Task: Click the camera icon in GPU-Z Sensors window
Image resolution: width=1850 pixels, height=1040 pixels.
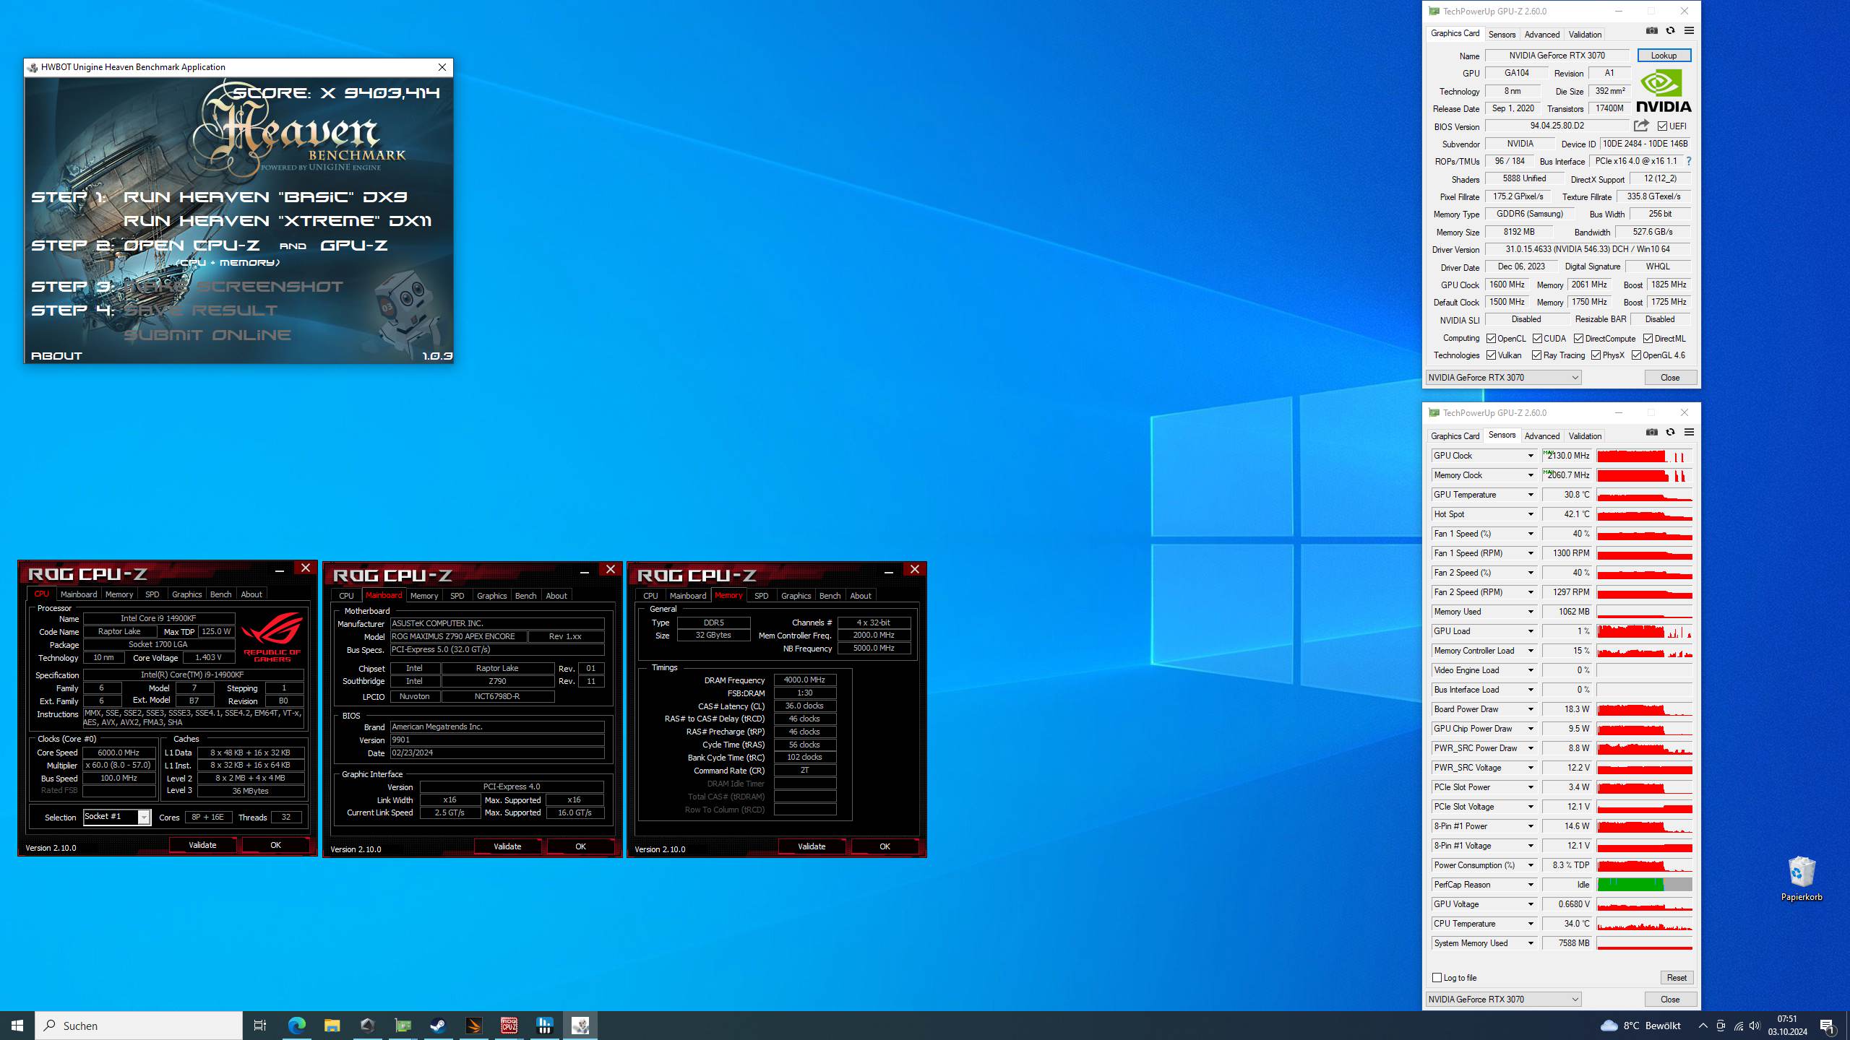Action: 1651,432
